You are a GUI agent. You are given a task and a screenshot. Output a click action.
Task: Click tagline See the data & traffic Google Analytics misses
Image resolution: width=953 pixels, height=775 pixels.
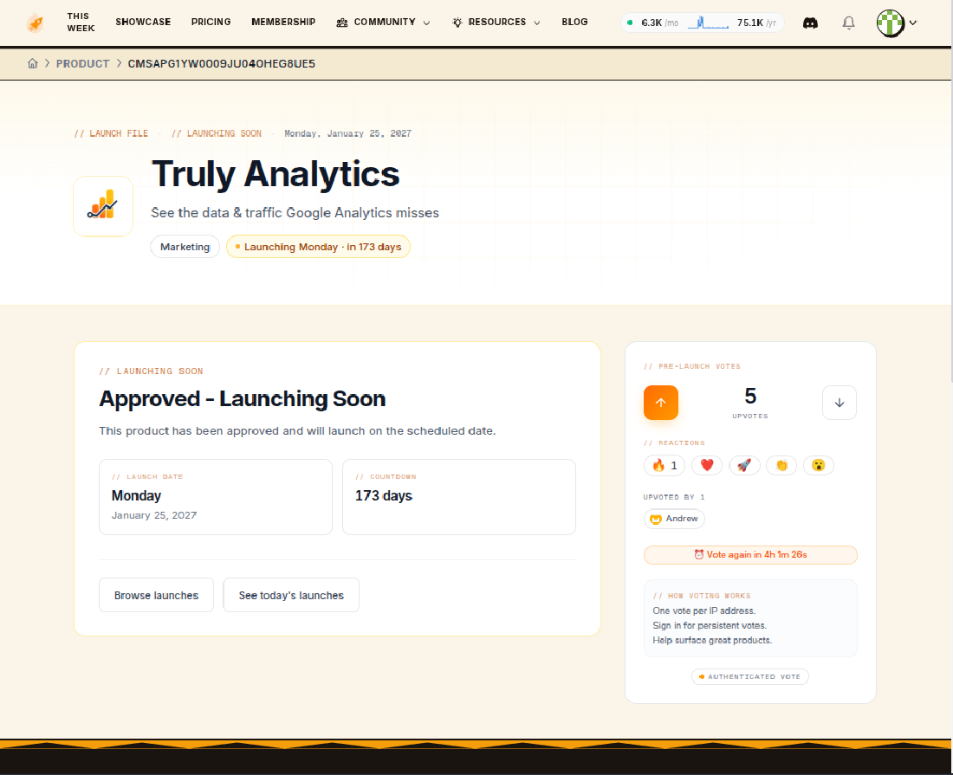click(x=295, y=212)
